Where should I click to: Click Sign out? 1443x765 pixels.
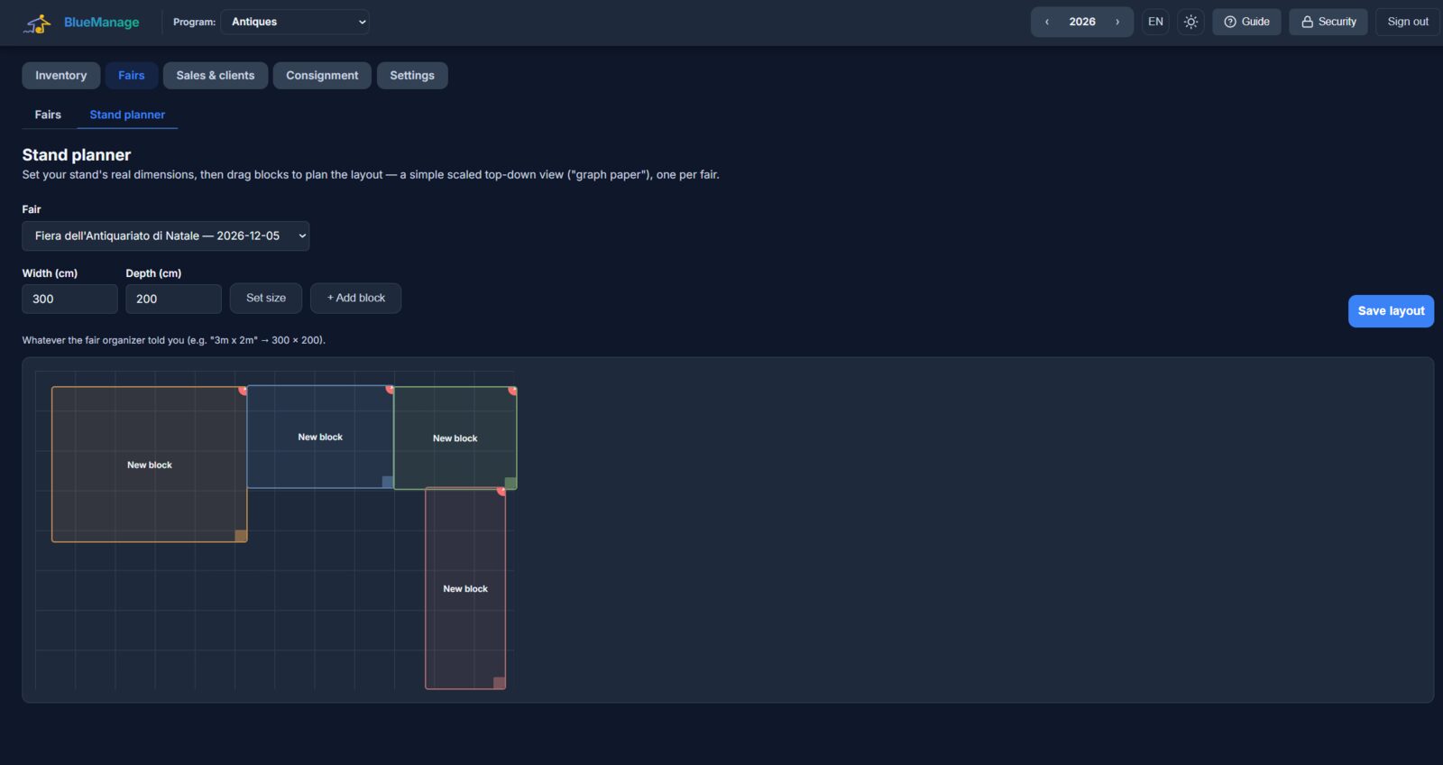click(1407, 22)
